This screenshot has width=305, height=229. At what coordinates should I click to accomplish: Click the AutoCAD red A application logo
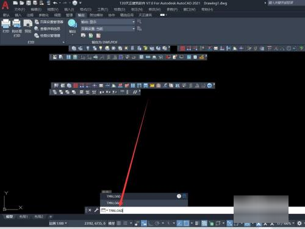(x=5, y=5)
